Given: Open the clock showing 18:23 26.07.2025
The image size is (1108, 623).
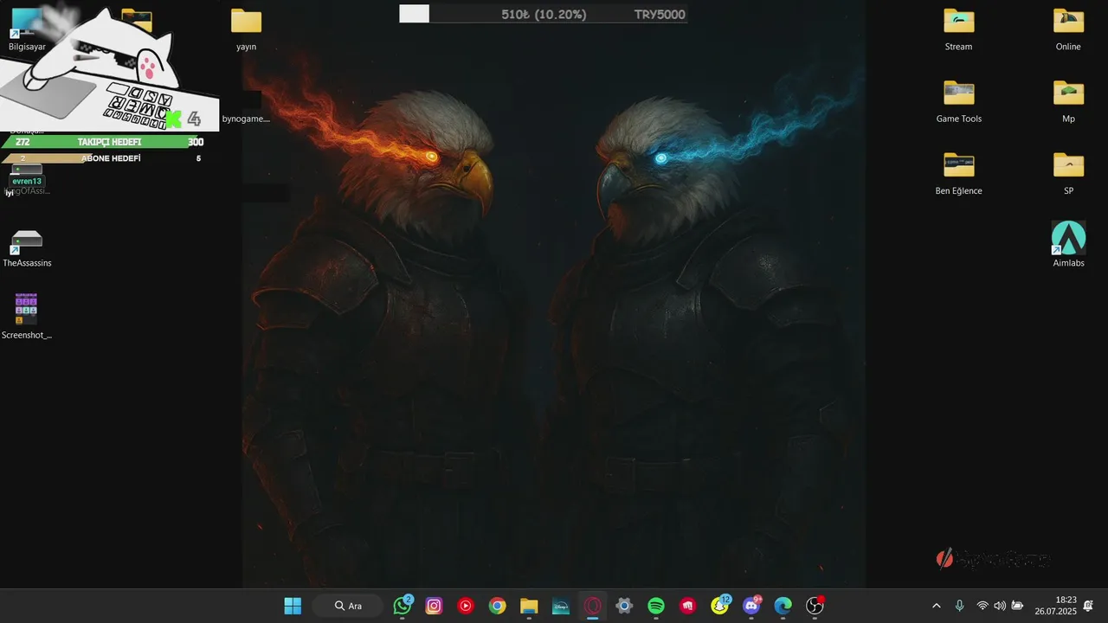Looking at the screenshot, I should (1055, 606).
